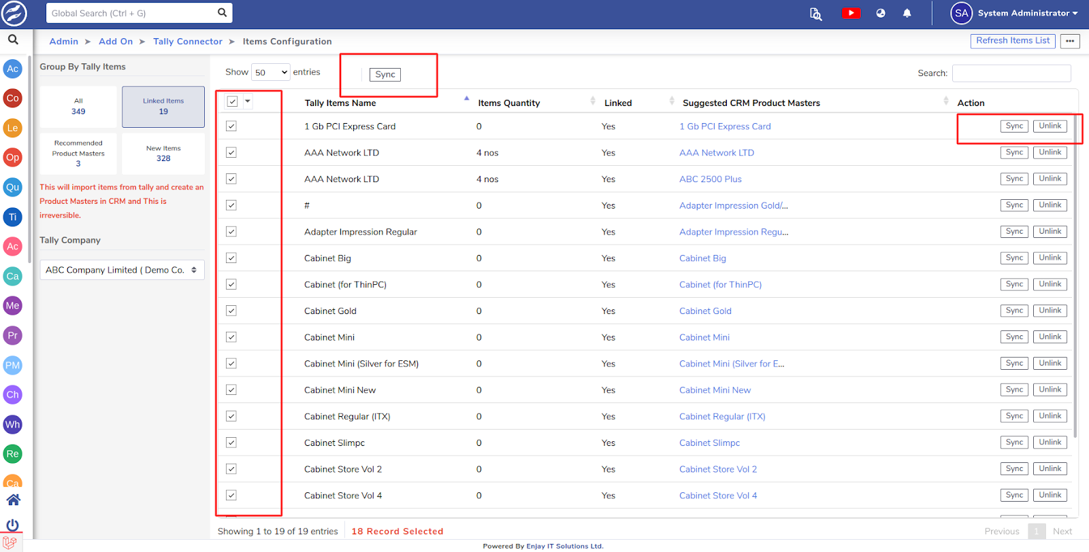Go to home via house icon
The width and height of the screenshot is (1089, 552).
click(x=13, y=500)
